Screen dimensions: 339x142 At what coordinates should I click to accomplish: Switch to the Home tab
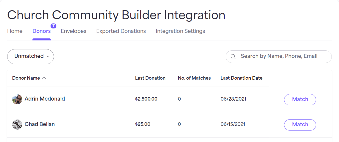pos(15,31)
